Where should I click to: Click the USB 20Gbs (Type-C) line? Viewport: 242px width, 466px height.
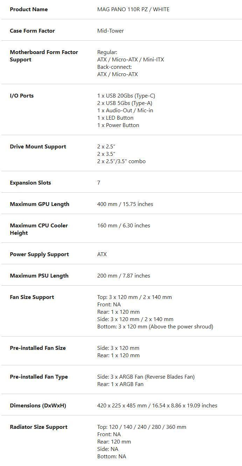point(126,96)
